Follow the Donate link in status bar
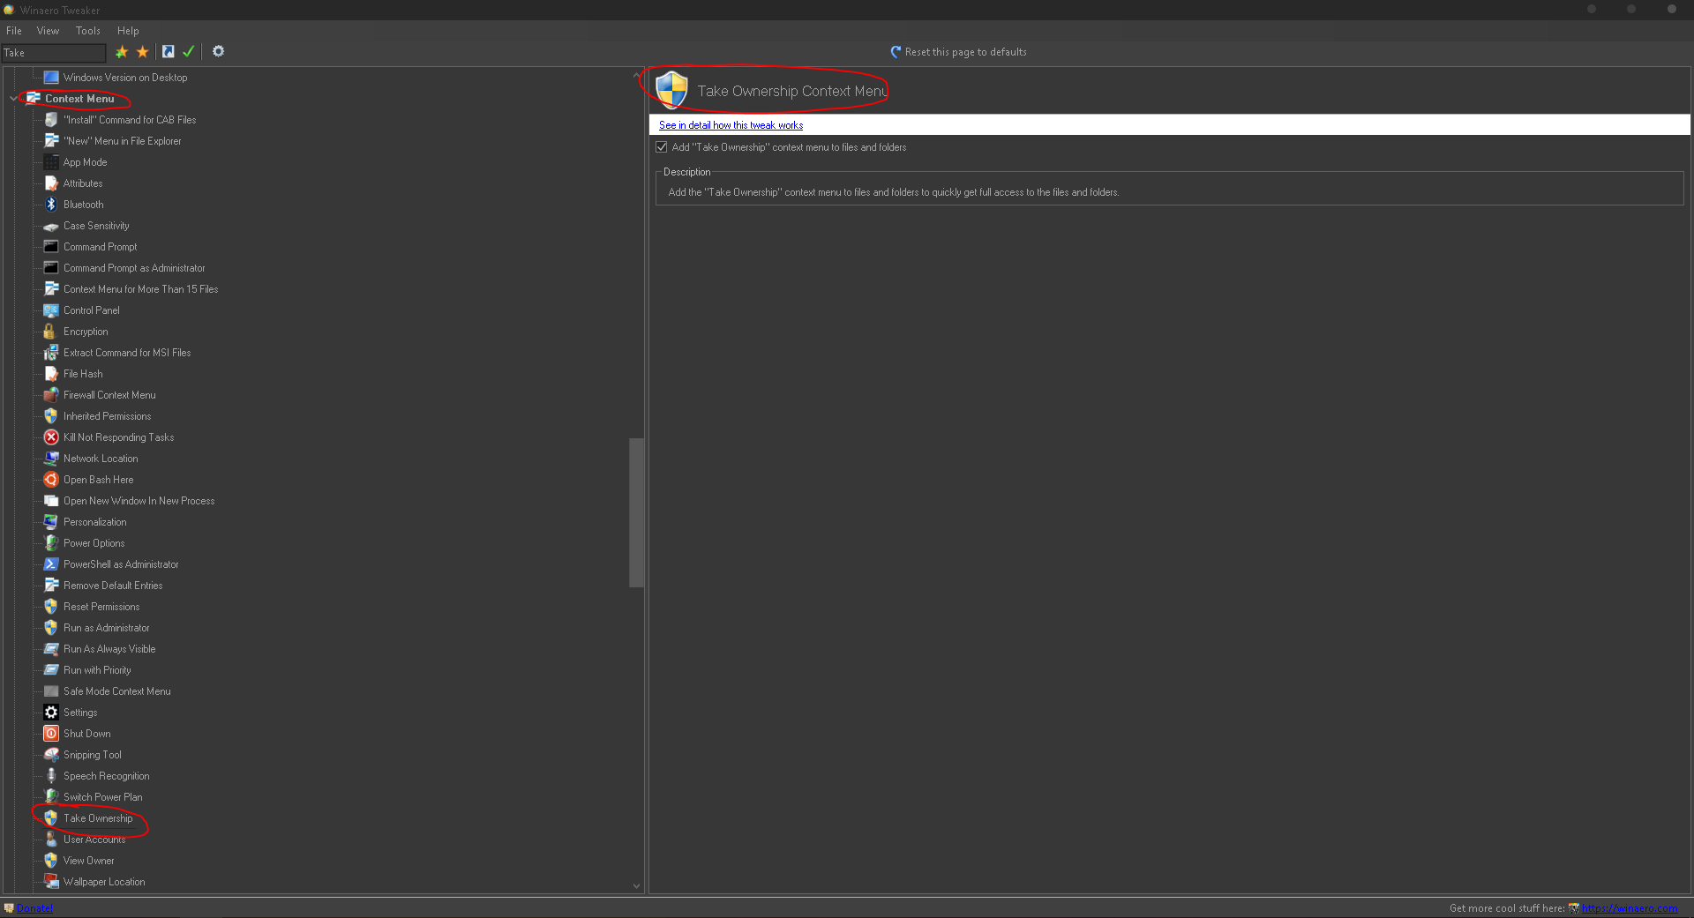The image size is (1694, 918). pos(35,907)
